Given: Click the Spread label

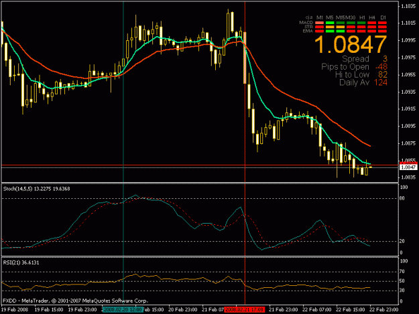Looking at the screenshot, I should [355, 59].
